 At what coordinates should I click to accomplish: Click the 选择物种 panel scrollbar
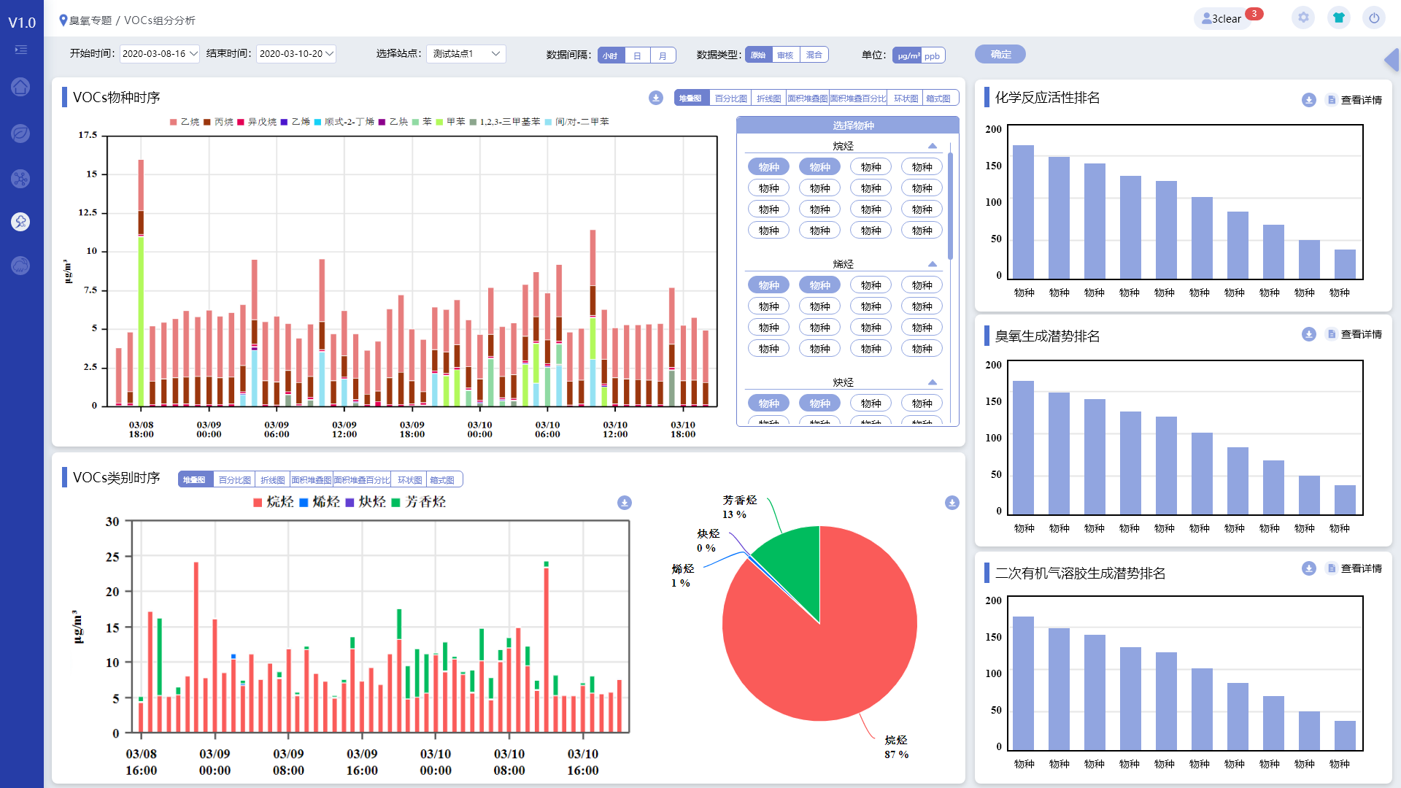[x=950, y=204]
